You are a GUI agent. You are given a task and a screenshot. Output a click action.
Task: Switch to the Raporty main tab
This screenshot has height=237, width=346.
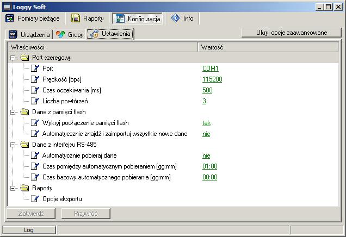coord(88,18)
